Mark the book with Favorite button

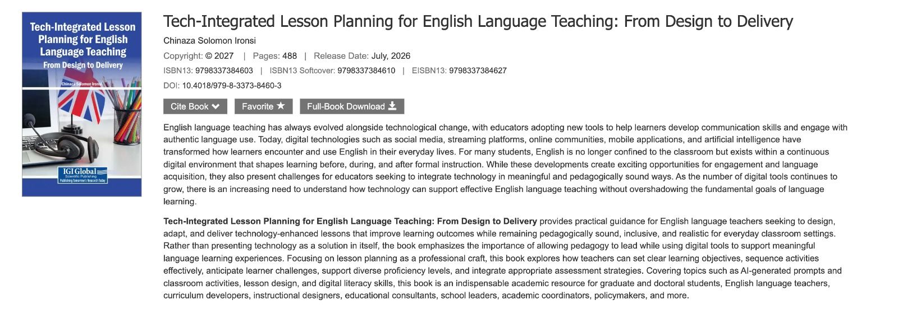tap(263, 106)
